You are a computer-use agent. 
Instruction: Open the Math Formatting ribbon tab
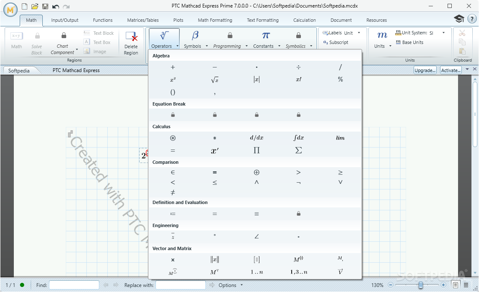pos(215,20)
